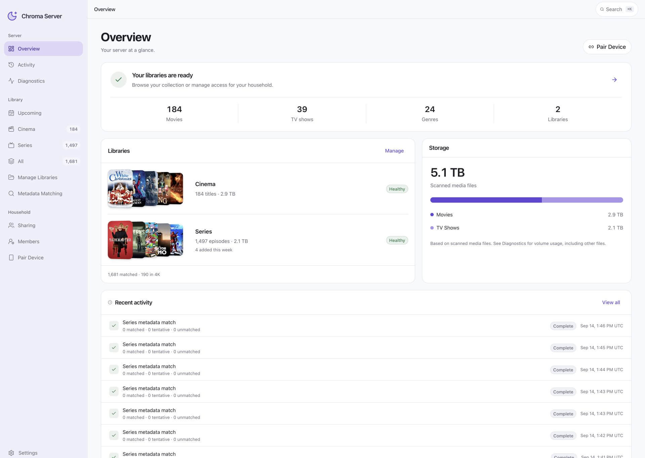
Task: Open Members in the sidebar
Action: pyautogui.click(x=43, y=242)
